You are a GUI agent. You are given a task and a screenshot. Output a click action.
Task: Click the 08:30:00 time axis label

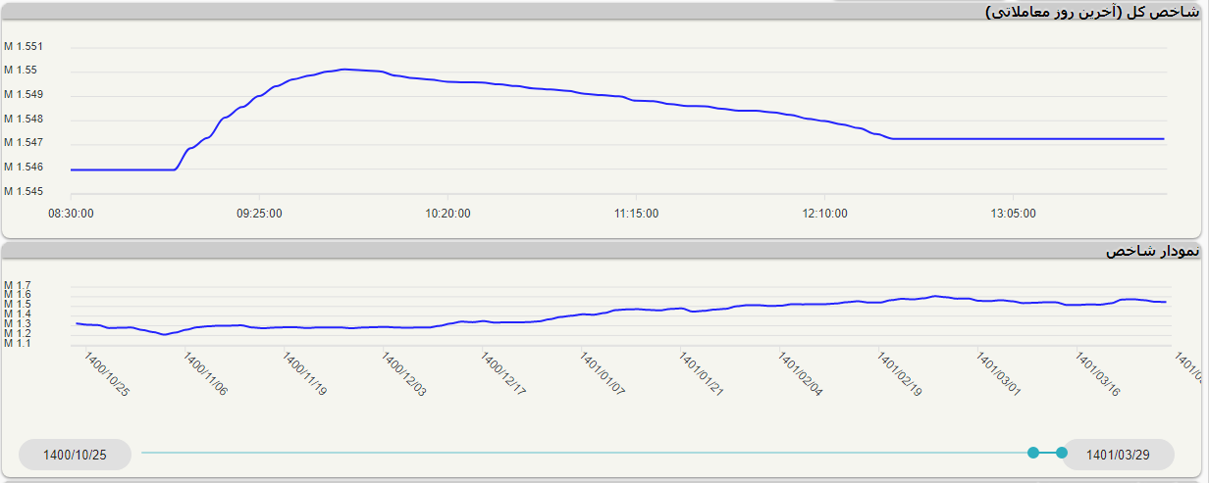(x=71, y=214)
